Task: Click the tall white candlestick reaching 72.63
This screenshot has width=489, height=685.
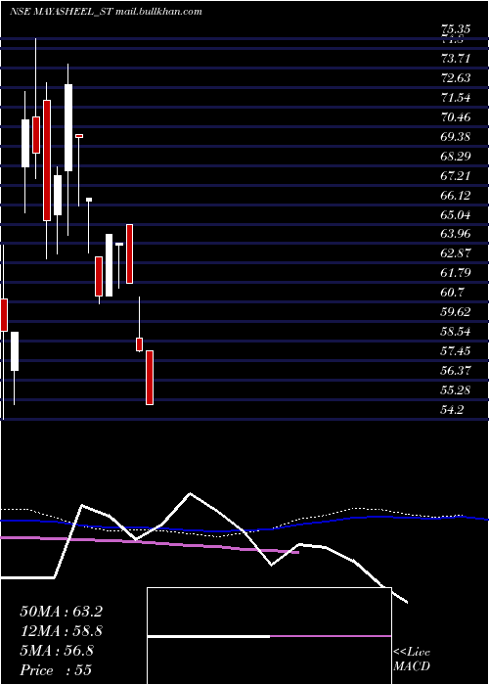Action: tap(68, 127)
